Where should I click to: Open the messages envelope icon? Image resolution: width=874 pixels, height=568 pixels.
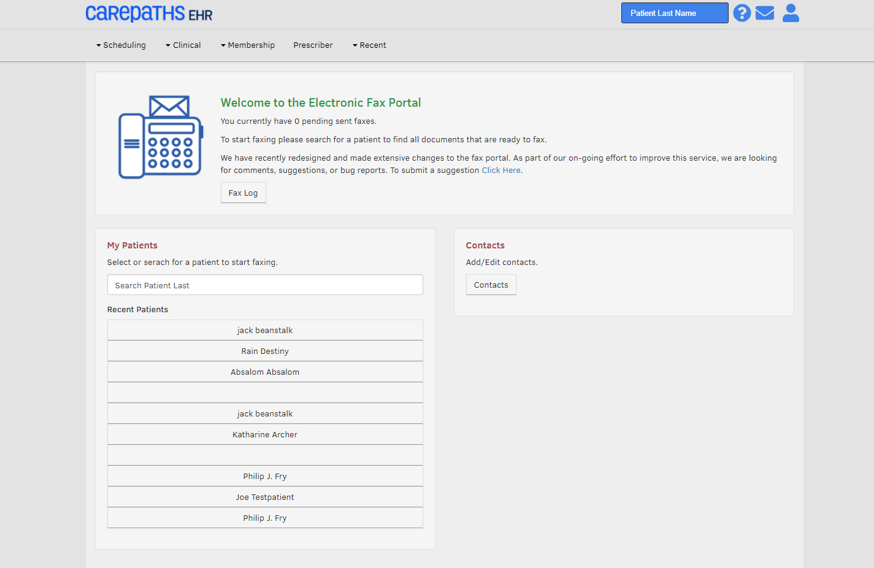click(764, 13)
